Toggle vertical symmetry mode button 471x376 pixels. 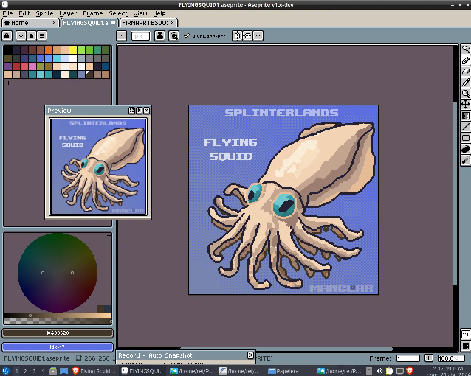click(x=248, y=36)
